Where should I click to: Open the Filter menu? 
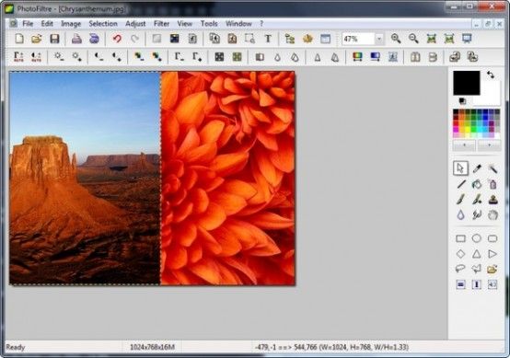pyautogui.click(x=162, y=24)
